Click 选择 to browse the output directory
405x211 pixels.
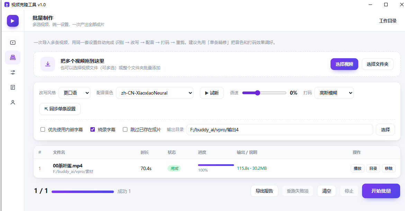tap(385, 130)
